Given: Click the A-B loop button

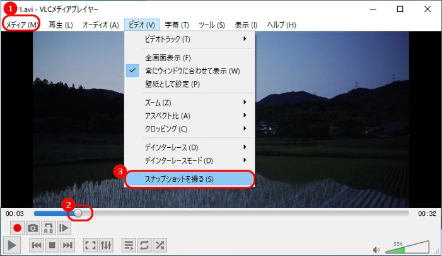Looking at the screenshot, I should coord(49,228).
